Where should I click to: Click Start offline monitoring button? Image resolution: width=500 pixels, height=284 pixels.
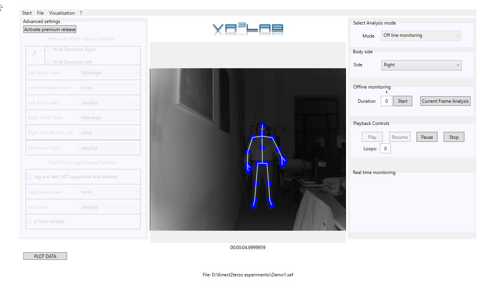403,101
